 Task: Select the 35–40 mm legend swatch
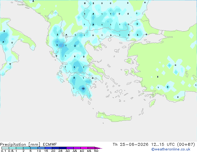(77, 148)
